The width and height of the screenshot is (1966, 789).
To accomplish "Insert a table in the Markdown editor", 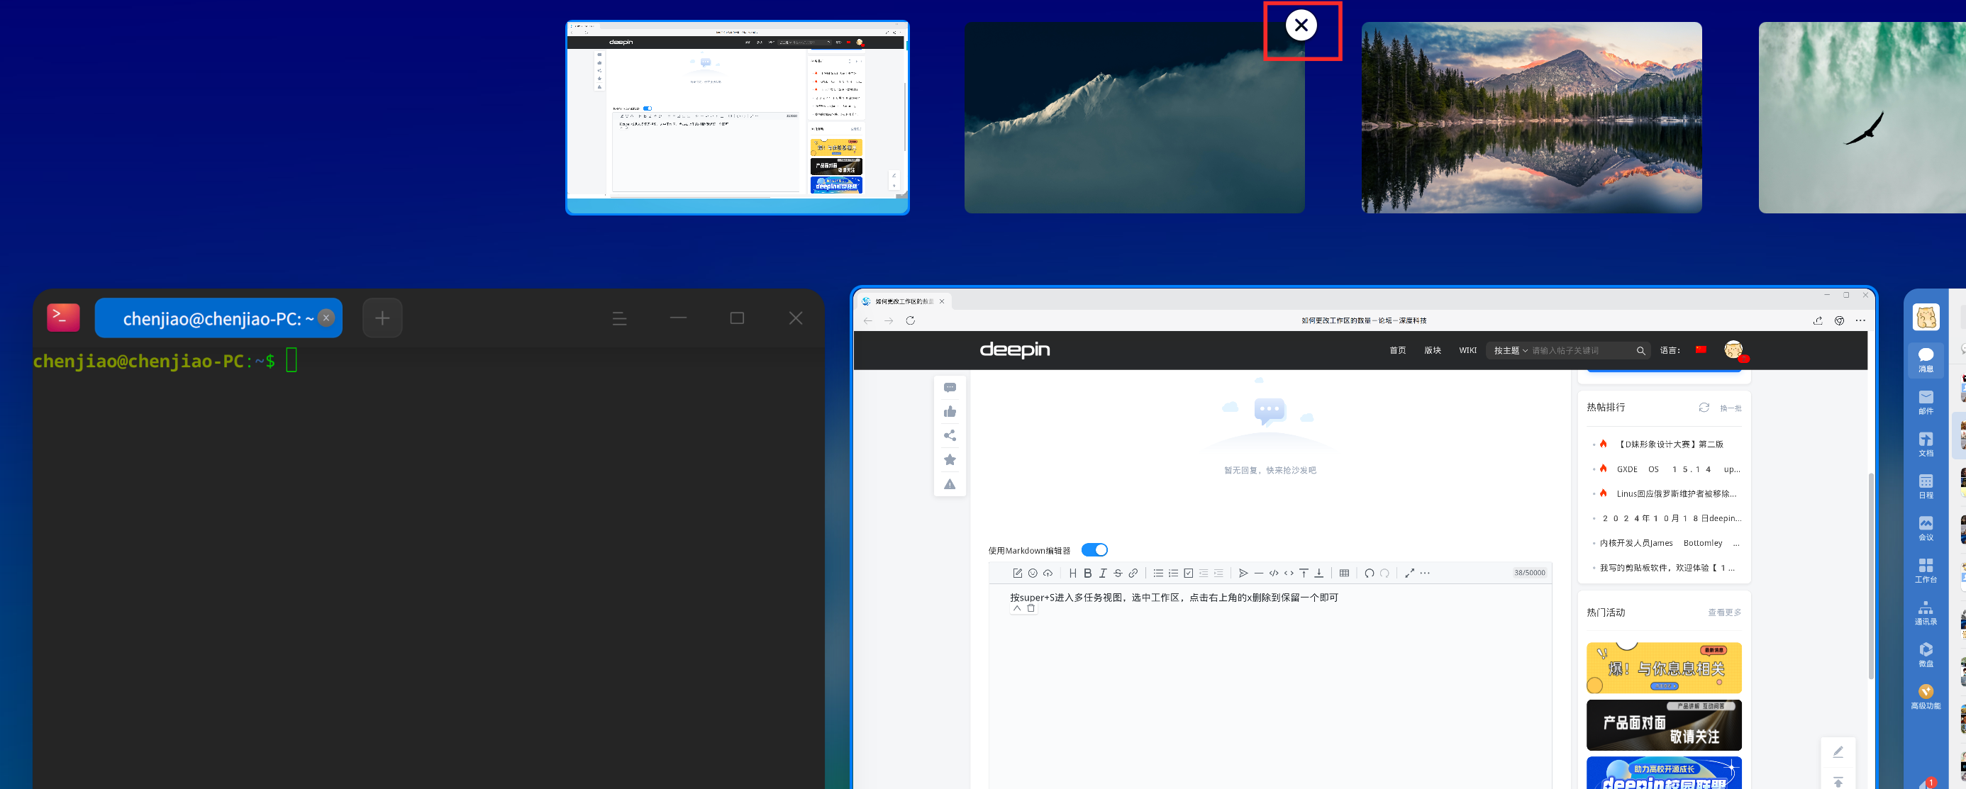I will coord(1344,573).
